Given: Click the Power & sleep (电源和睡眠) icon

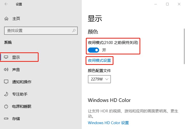Looking at the screenshot, I should (x=6, y=106).
